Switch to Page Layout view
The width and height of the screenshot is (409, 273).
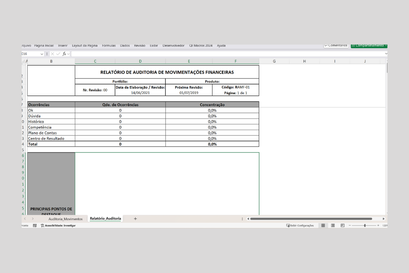[x=333, y=225]
